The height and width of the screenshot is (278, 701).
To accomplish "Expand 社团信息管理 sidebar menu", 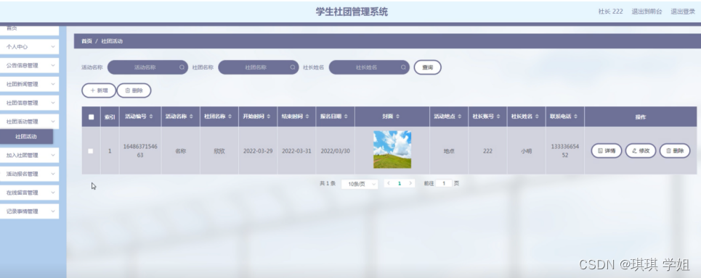I will 29,103.
